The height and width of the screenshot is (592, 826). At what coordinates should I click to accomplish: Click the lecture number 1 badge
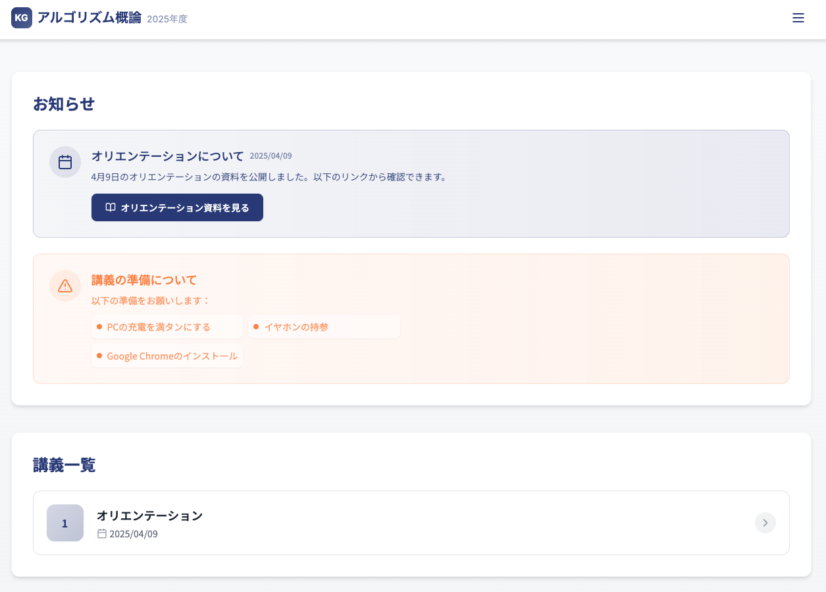point(65,523)
